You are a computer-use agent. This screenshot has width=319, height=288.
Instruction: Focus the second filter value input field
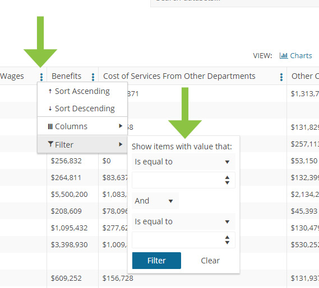click(178, 240)
